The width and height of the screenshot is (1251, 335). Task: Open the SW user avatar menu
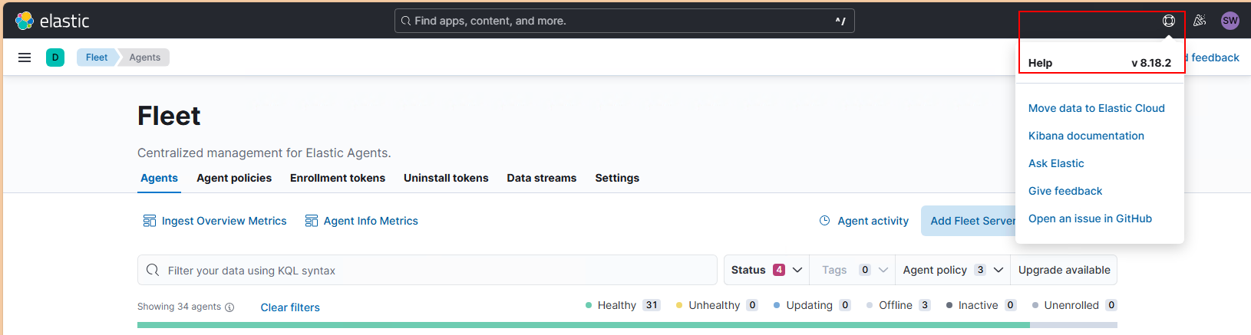pyautogui.click(x=1230, y=21)
